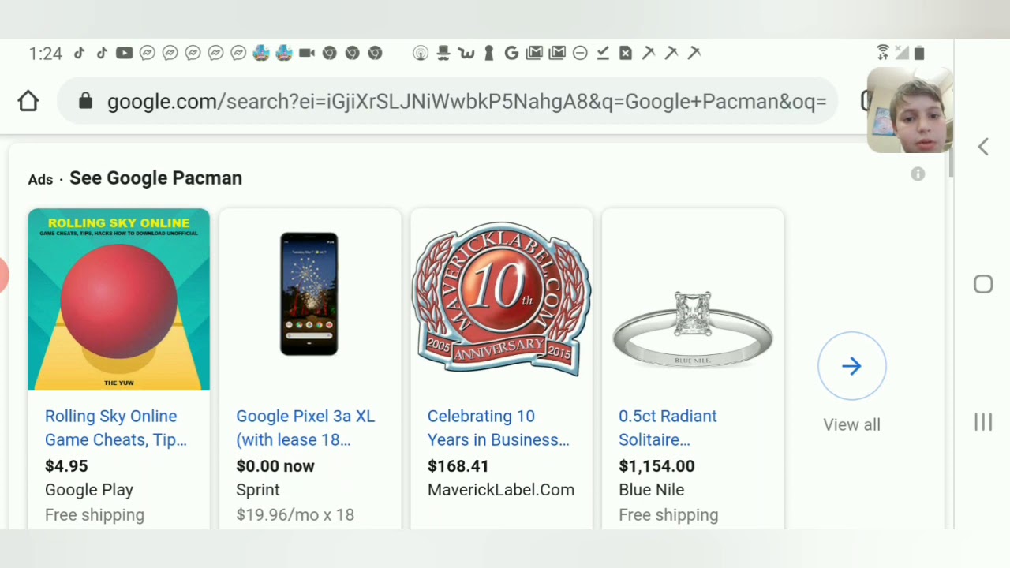Open Celebrating 10 Years in Business link
The height and width of the screenshot is (568, 1010).
[x=498, y=428]
